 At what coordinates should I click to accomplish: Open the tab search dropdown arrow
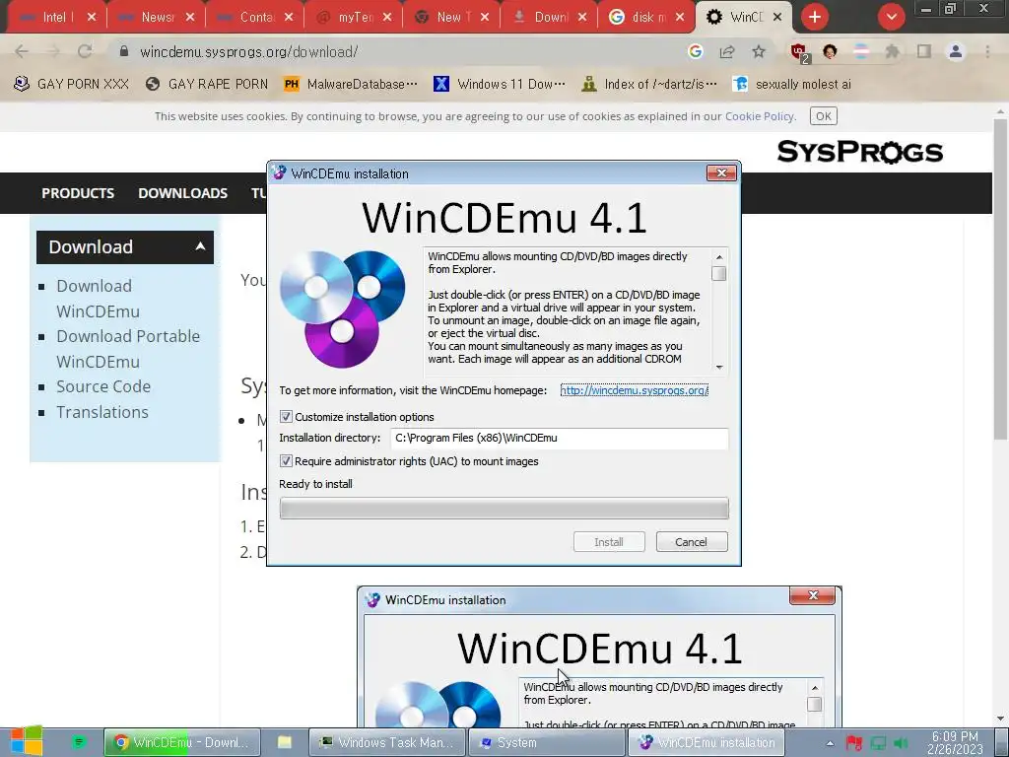pyautogui.click(x=891, y=18)
